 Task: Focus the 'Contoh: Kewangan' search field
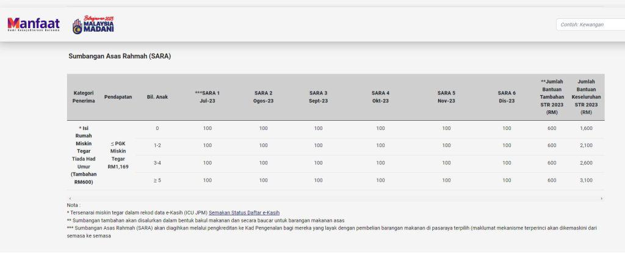point(591,24)
